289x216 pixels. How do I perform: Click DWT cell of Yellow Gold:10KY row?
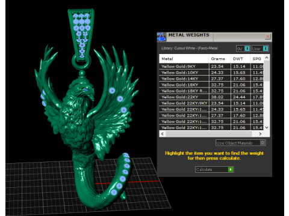pyautogui.click(x=240, y=73)
